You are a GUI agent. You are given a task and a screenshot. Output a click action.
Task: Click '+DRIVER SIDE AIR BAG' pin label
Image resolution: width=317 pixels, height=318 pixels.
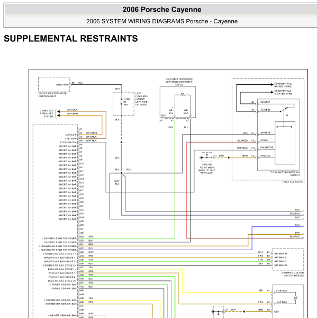(x=63, y=285)
